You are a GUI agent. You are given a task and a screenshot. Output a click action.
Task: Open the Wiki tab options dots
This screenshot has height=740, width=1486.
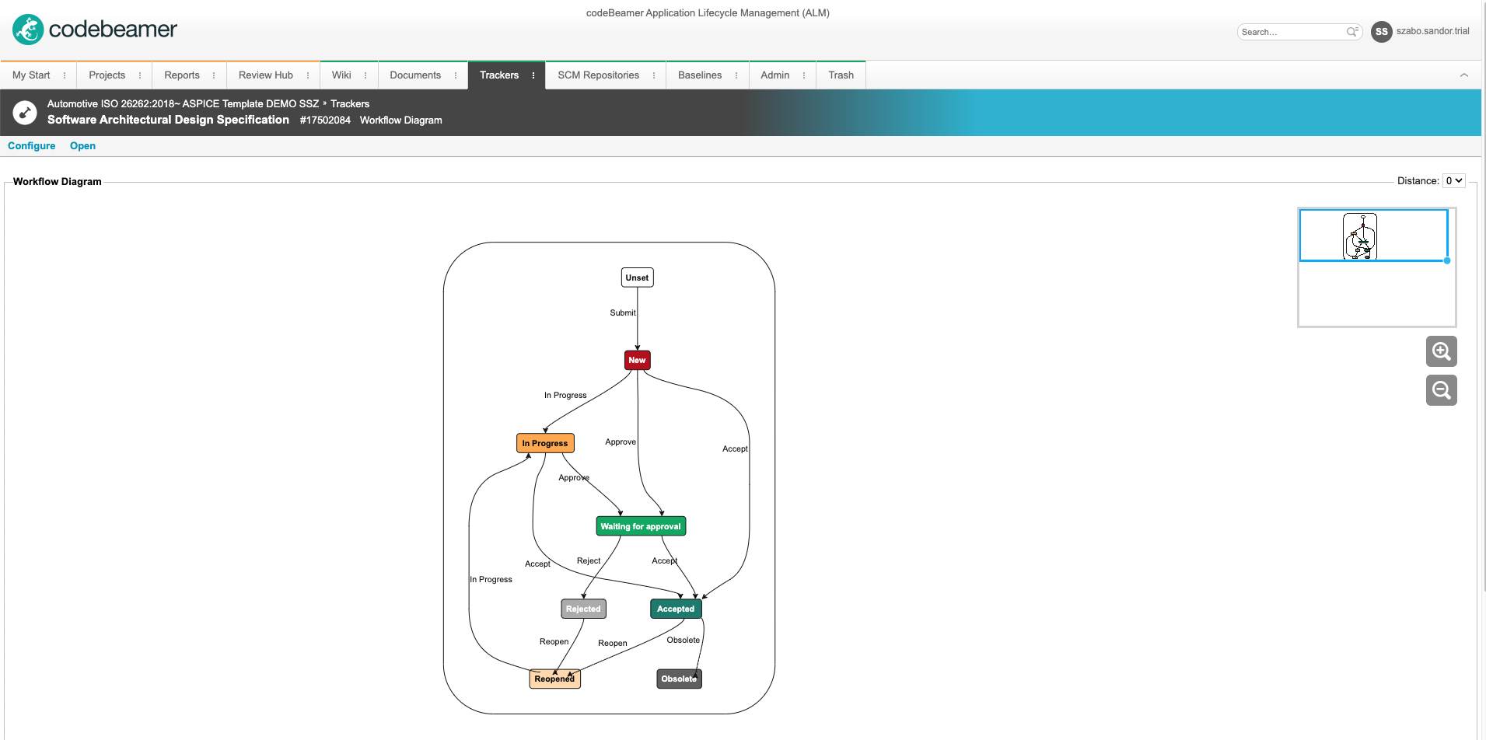(x=365, y=75)
